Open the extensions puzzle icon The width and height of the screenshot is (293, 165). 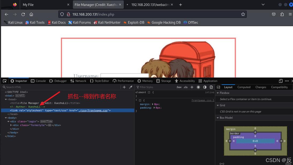tap(282, 14)
